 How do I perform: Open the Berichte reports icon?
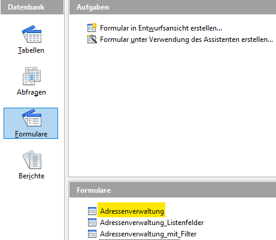coord(32,160)
